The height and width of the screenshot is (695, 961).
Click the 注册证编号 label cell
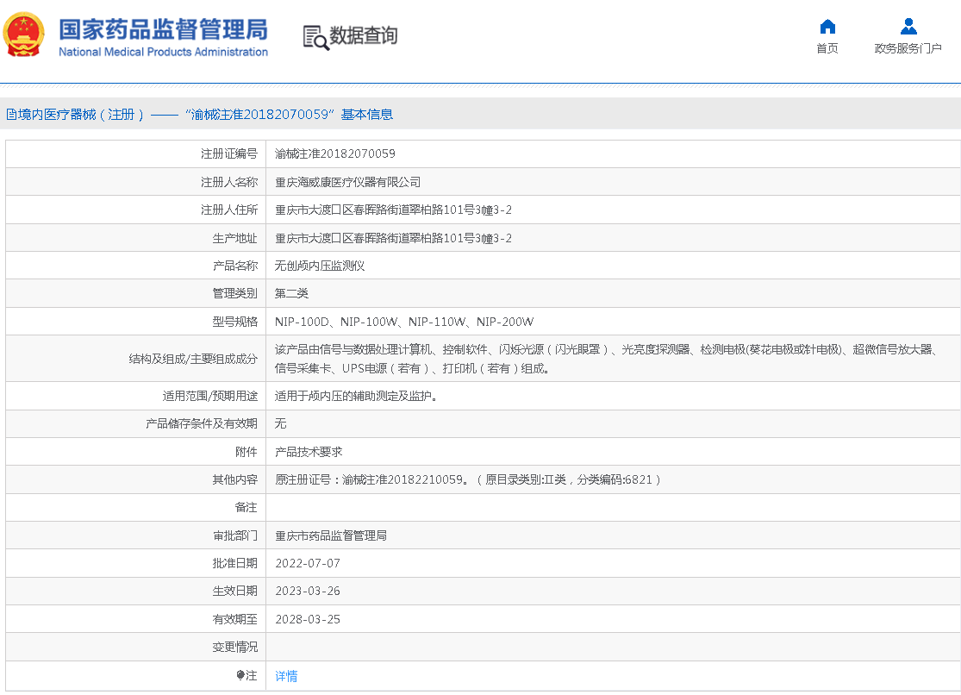[136, 154]
